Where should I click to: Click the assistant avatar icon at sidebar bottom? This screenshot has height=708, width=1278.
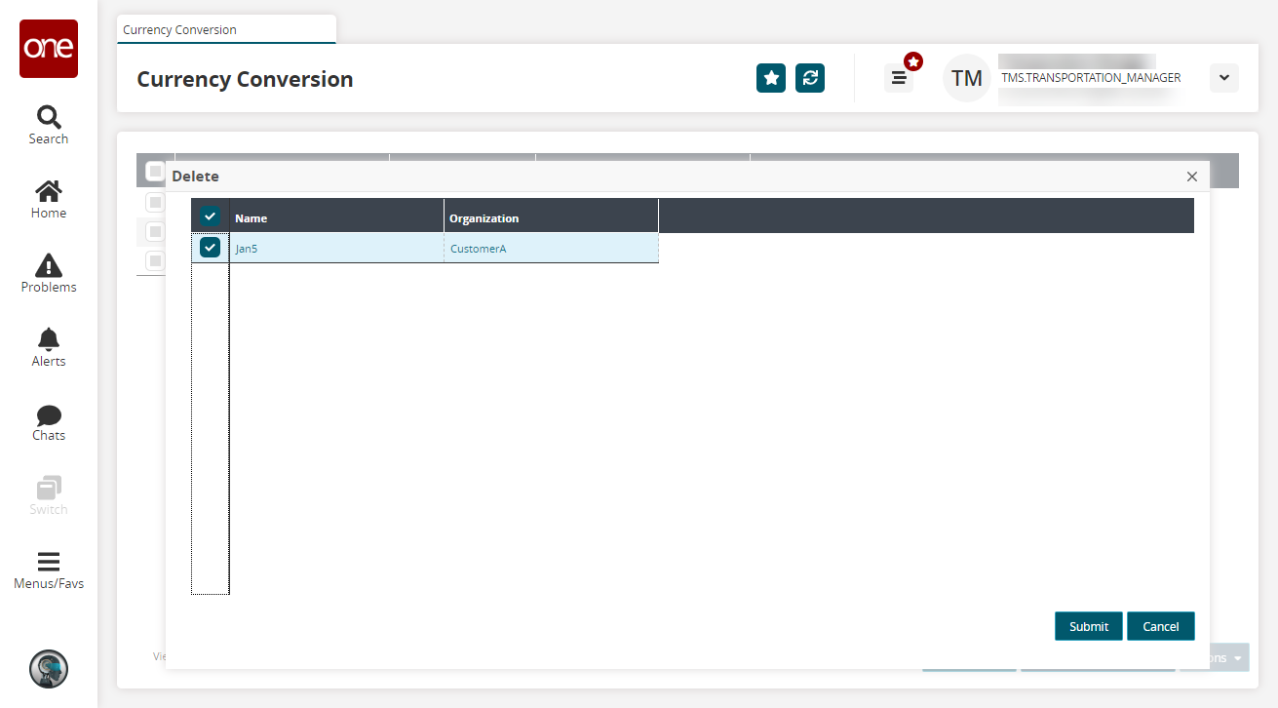(x=49, y=669)
